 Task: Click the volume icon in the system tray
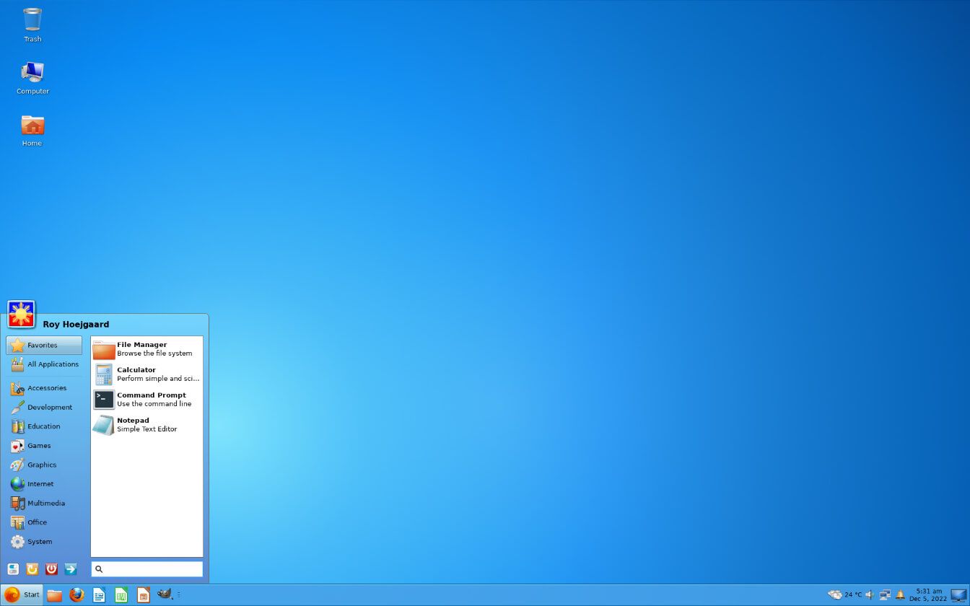(x=869, y=594)
